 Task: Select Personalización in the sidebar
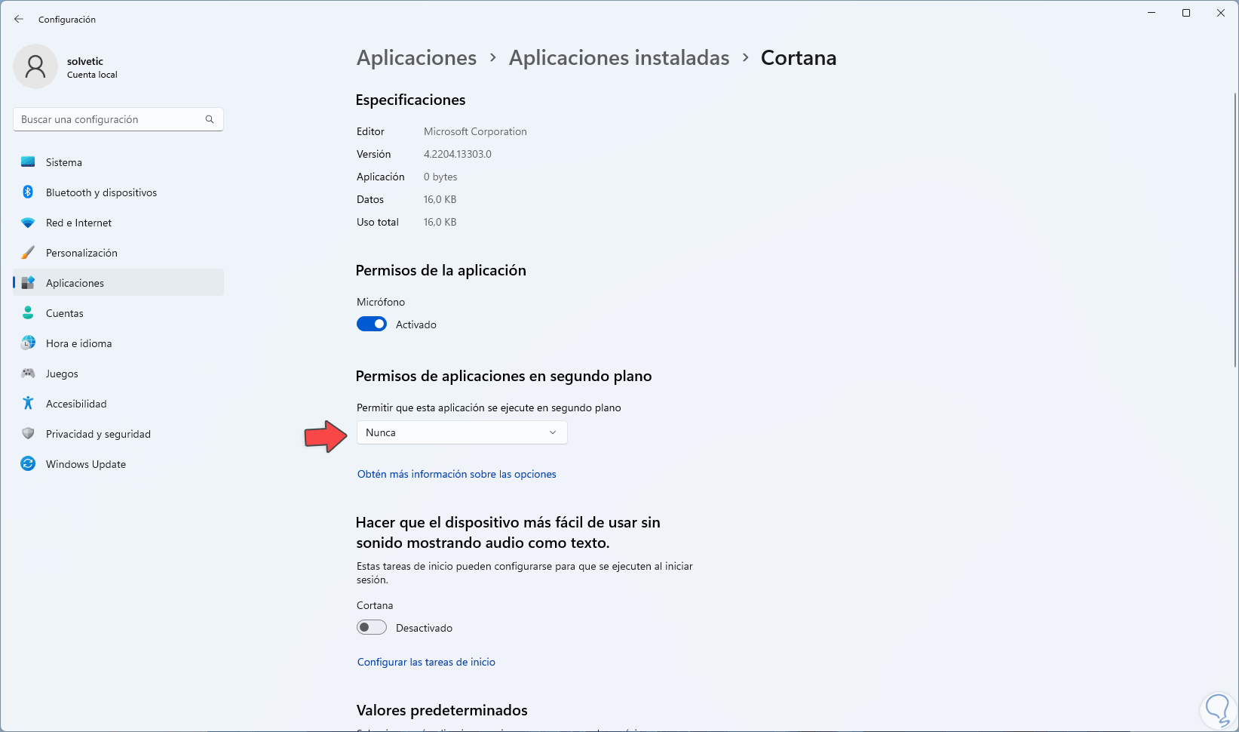tap(118, 253)
